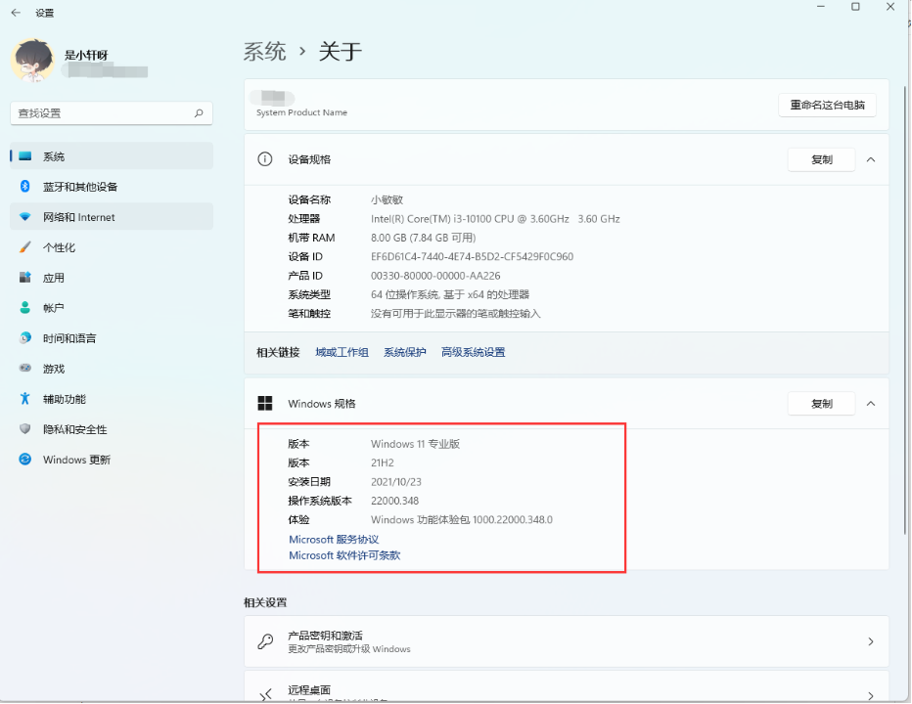The image size is (912, 704).
Task: Open 辅助功能 settings
Action: [x=64, y=399]
